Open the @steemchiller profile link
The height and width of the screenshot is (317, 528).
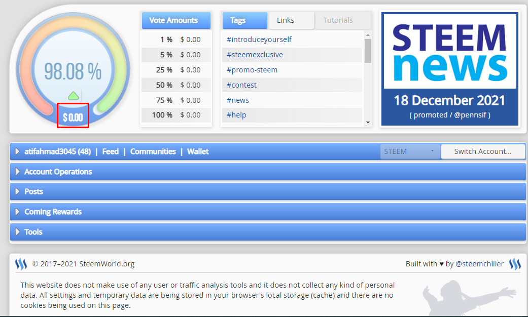479,264
